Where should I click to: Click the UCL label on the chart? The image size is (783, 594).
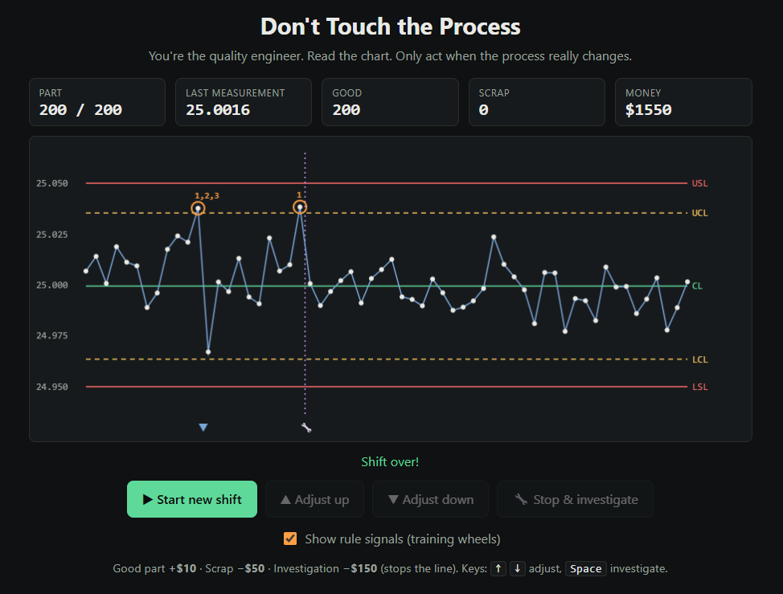[x=699, y=213]
